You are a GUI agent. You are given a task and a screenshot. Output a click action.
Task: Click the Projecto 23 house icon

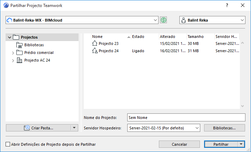click(95, 43)
